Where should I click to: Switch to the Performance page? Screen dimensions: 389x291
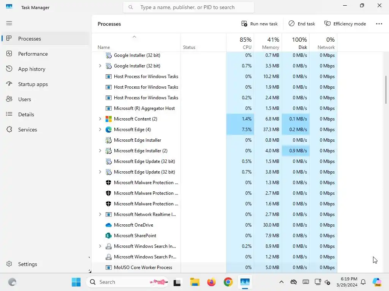(x=46, y=54)
